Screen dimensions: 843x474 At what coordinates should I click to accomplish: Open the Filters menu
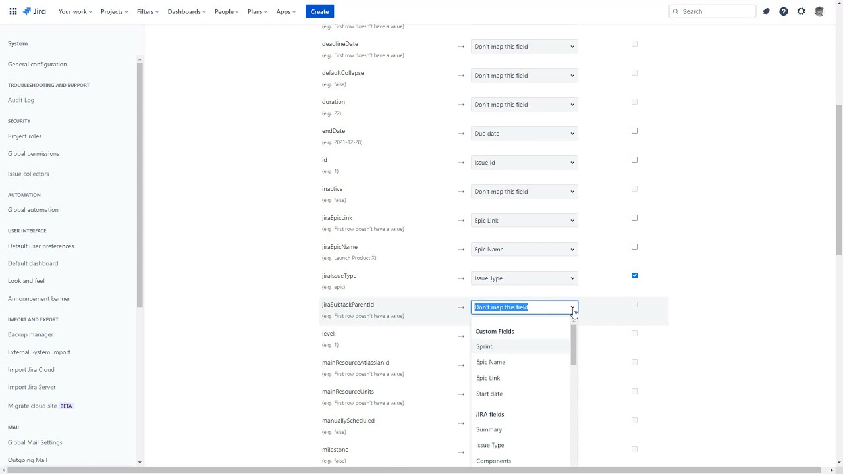pos(148,11)
